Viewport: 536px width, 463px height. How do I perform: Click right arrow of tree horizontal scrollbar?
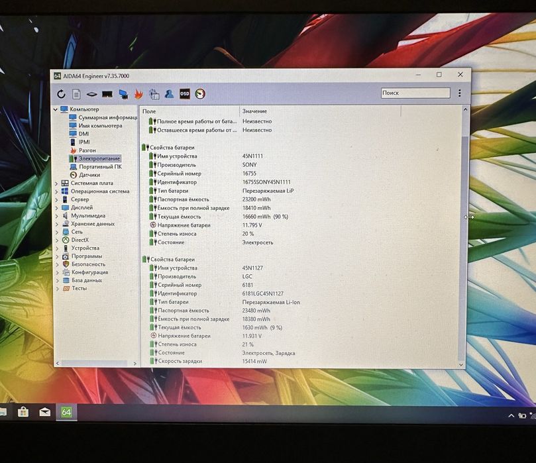[135, 364]
